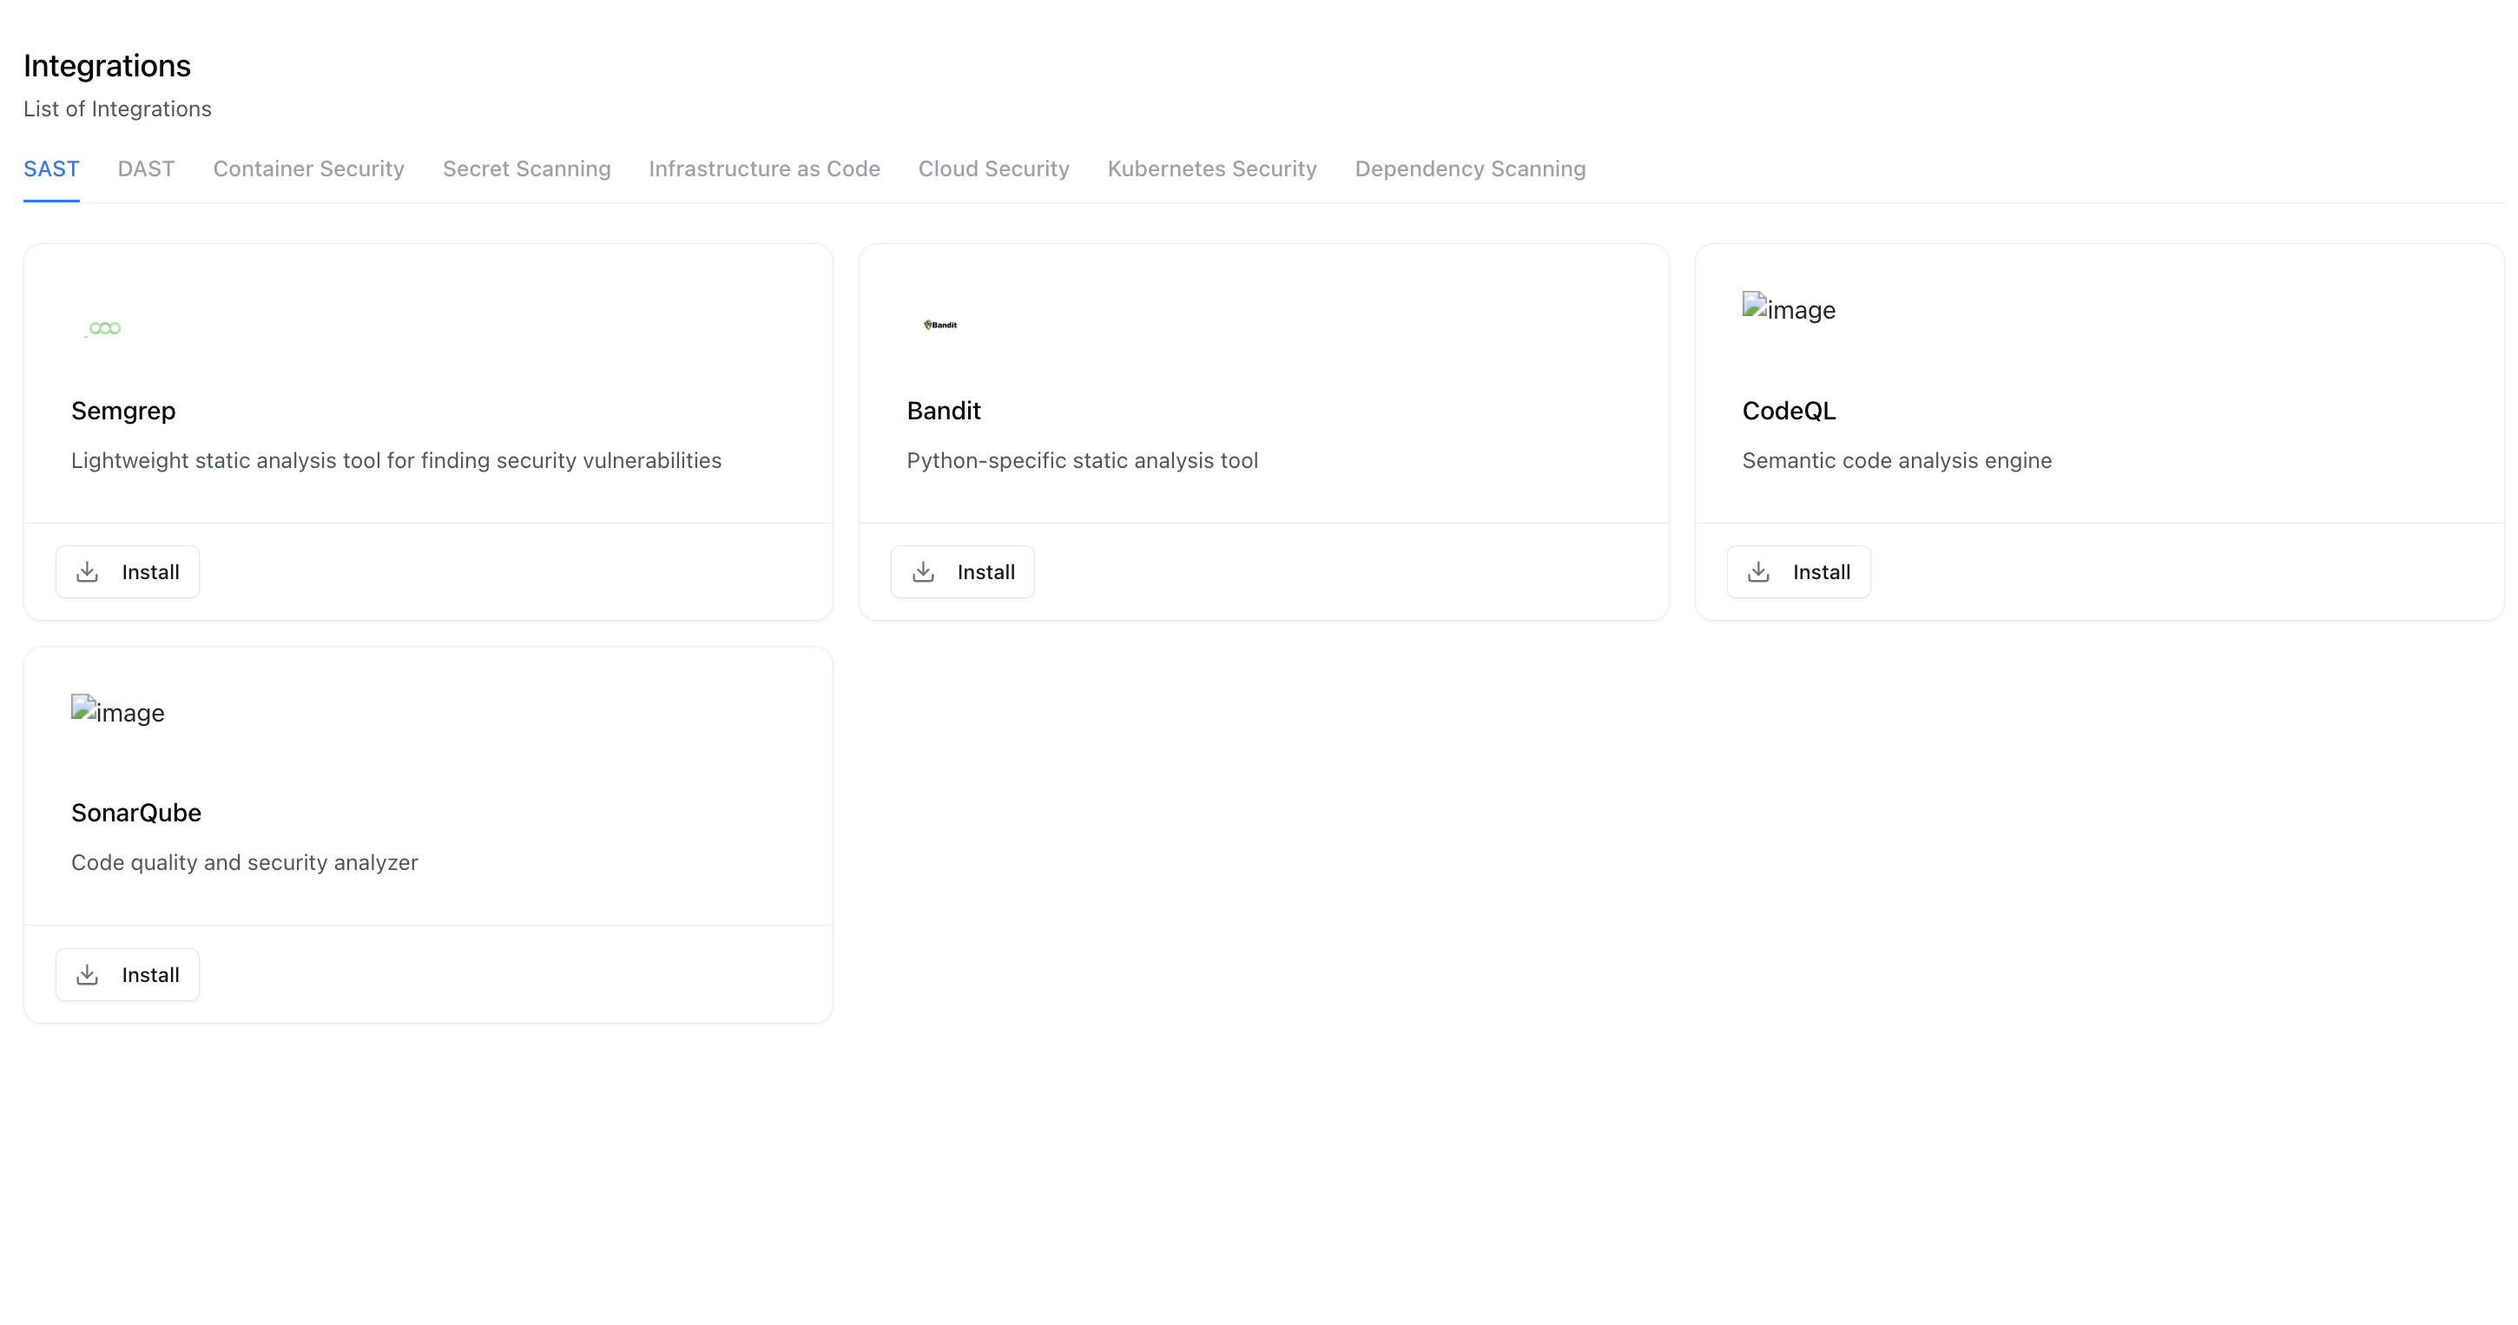Select the Dependency Scanning tab

[x=1470, y=169]
